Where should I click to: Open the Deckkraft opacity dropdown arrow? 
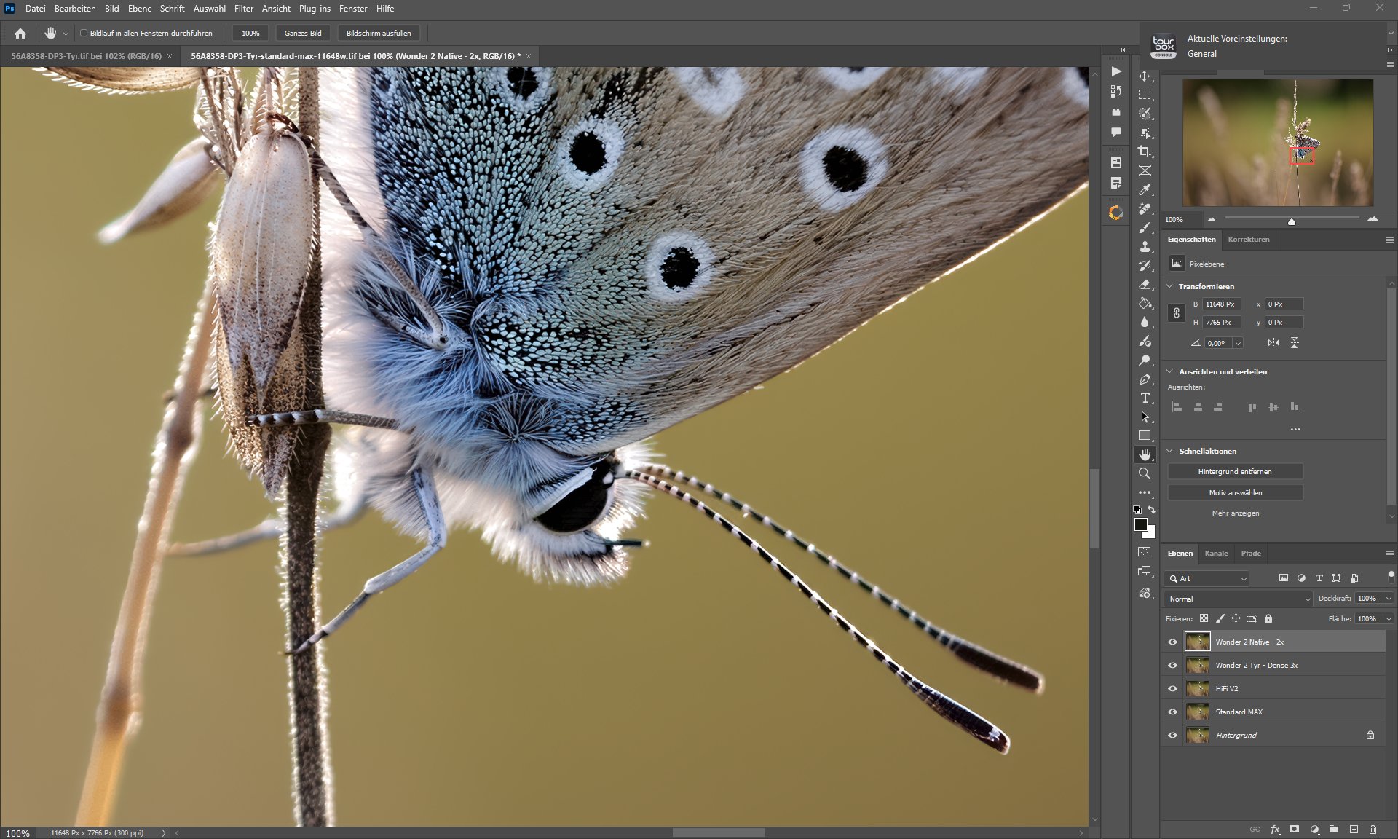pos(1389,599)
